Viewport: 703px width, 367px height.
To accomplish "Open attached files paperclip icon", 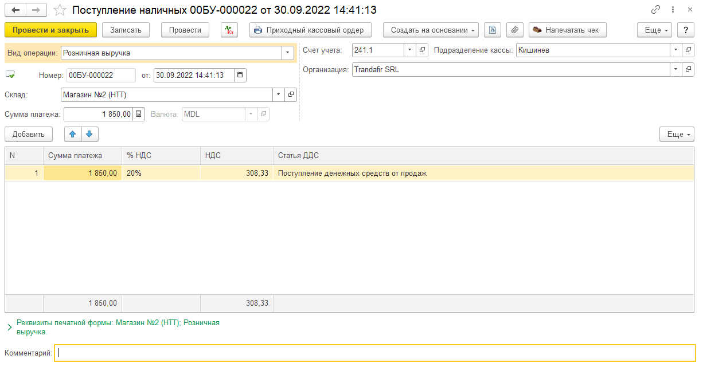I will 514,30.
